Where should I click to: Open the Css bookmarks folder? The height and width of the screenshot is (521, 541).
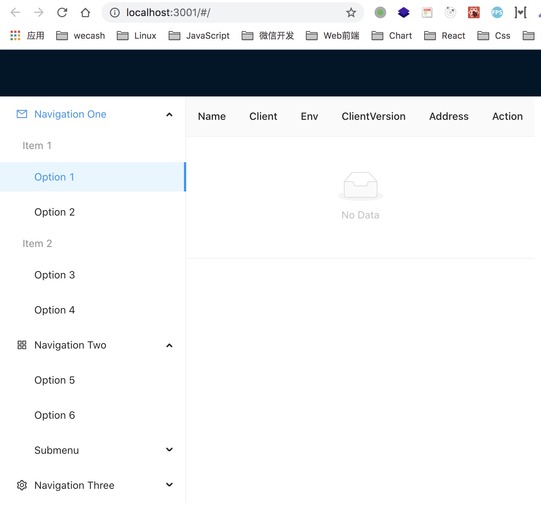click(494, 36)
